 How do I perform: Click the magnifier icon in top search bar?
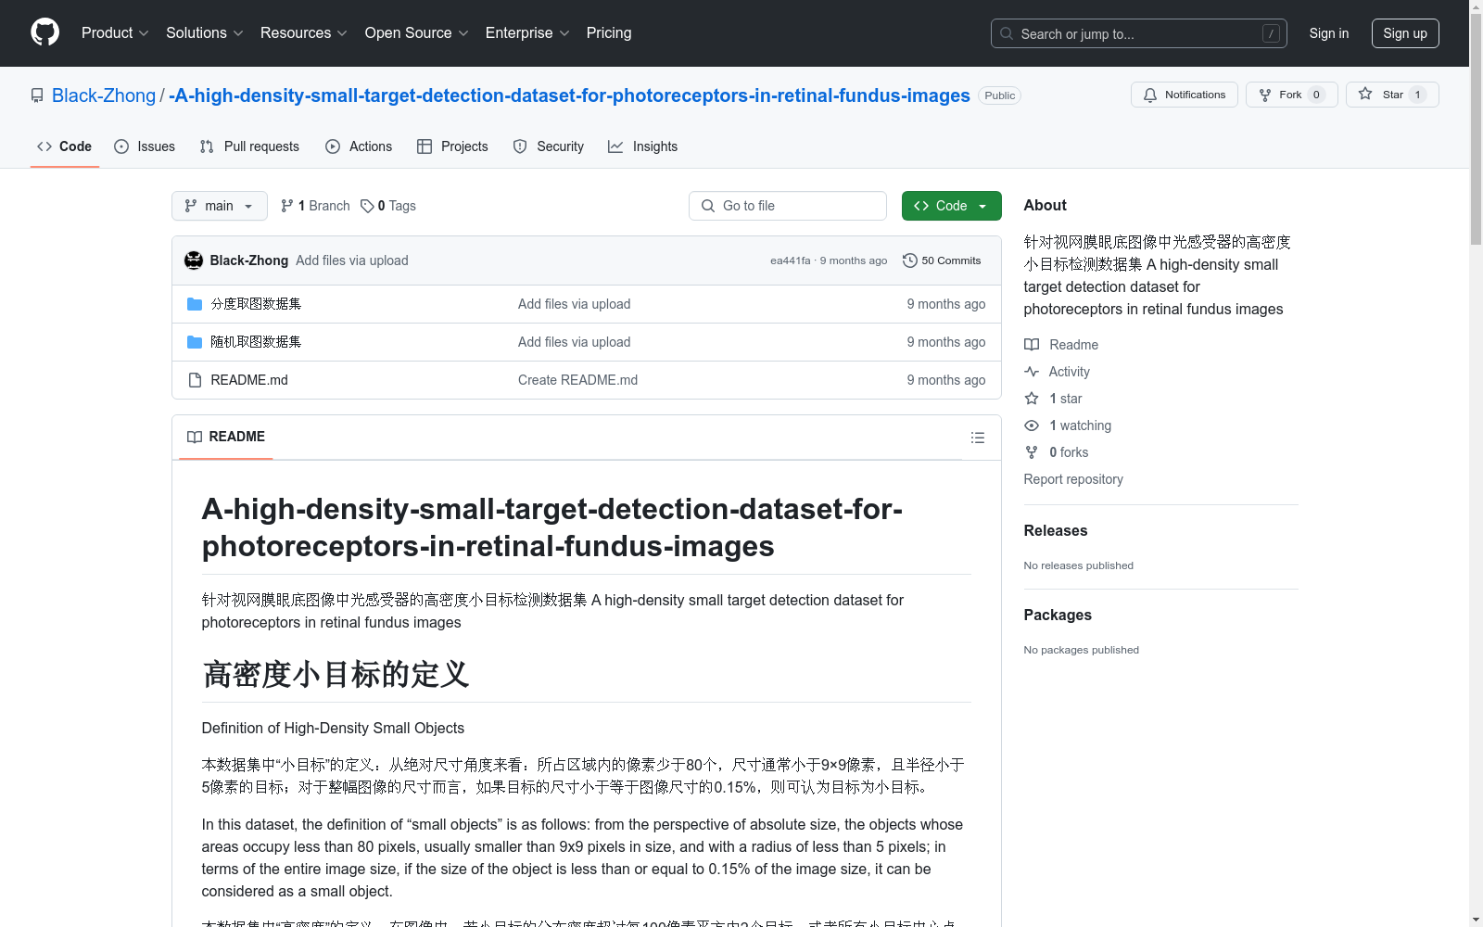pyautogui.click(x=1007, y=33)
